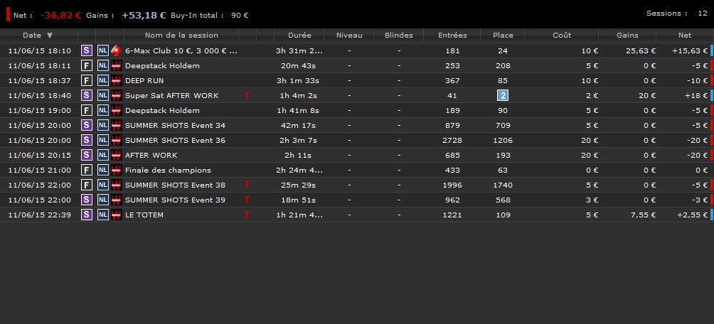Viewport: 714px width, 324px height.
Task: Click the Sessions count 12 in summary bar
Action: [703, 13]
